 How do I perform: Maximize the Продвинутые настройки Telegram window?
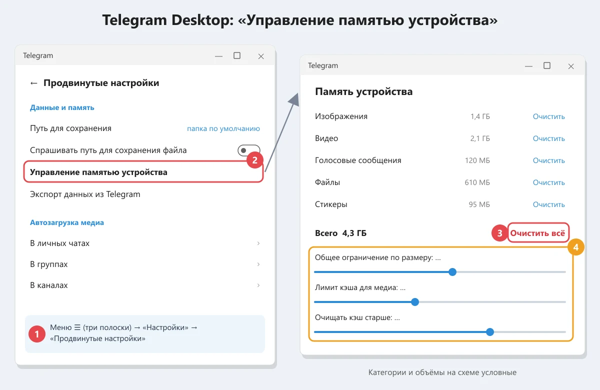pos(237,56)
